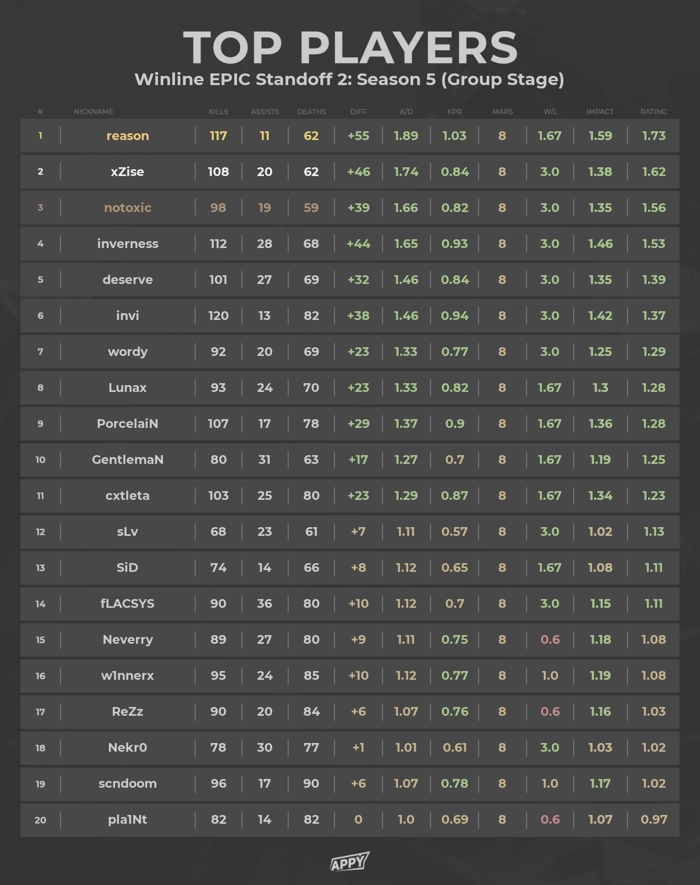Select player nickname w1nnerx
The image size is (700, 885).
[127, 675]
